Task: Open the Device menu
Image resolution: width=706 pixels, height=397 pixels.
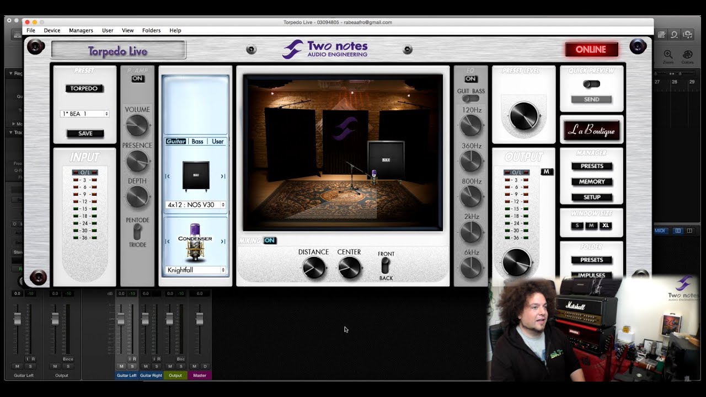Action: coord(52,30)
